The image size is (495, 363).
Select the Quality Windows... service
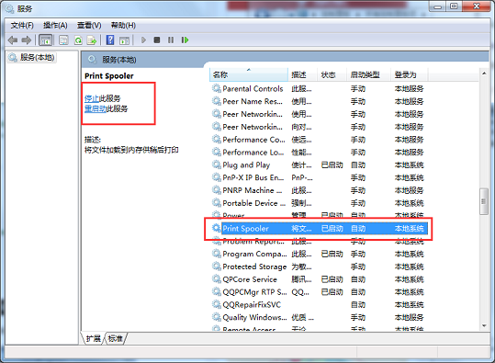pyautogui.click(x=319, y=317)
